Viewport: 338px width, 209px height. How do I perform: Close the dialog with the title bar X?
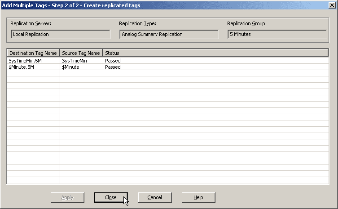click(332, 5)
